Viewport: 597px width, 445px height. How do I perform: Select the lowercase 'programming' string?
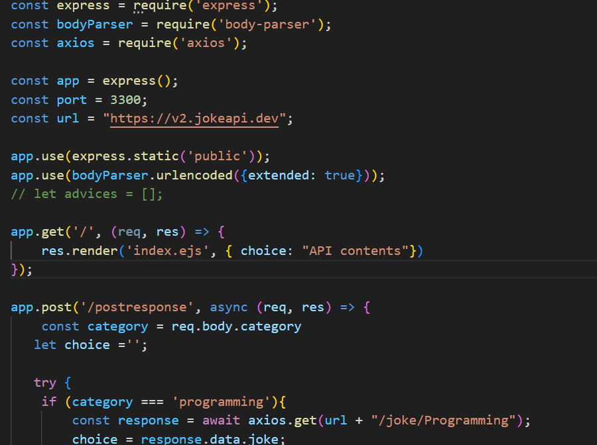tap(221, 402)
